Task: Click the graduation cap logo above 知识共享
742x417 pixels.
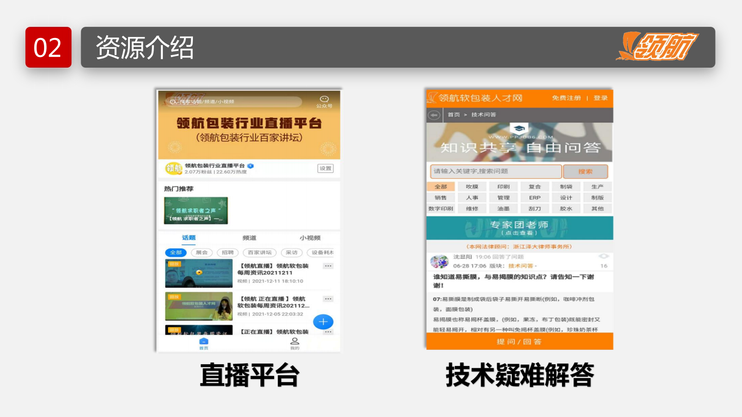Action: coord(520,128)
